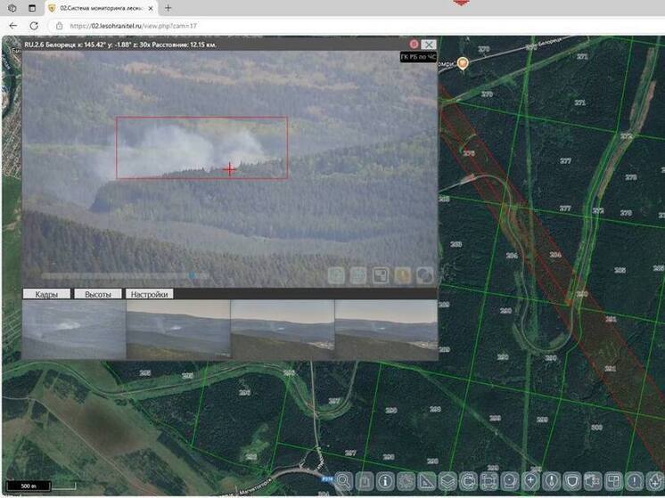Click the zoom slider under camera image
Viewport: 665px width, 498px height.
pos(116,275)
